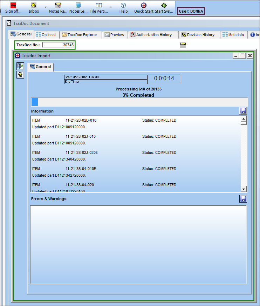
Task: Click the Start Sys... bug icon
Action: [x=164, y=5]
